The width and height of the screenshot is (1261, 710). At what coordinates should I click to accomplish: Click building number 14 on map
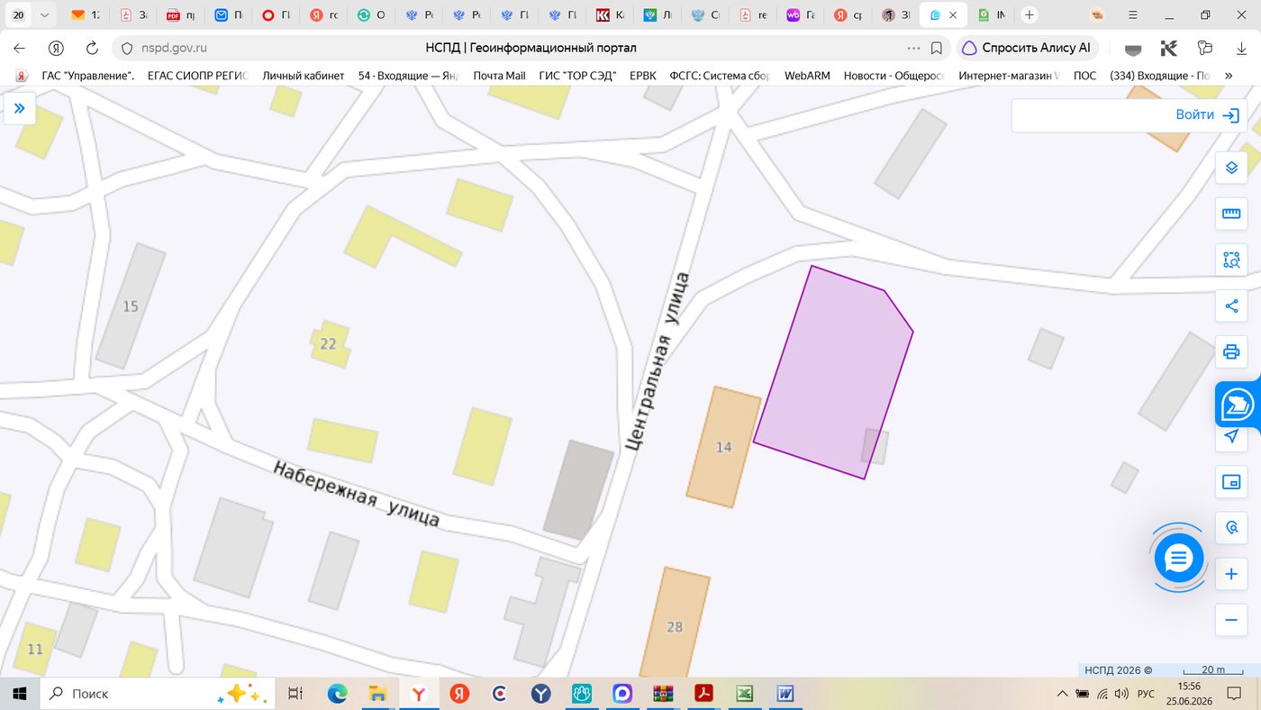pos(723,447)
